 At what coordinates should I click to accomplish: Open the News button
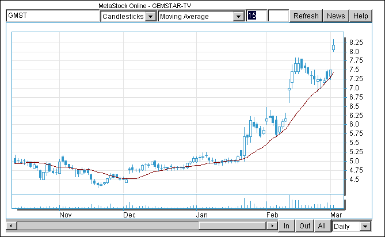[336, 16]
